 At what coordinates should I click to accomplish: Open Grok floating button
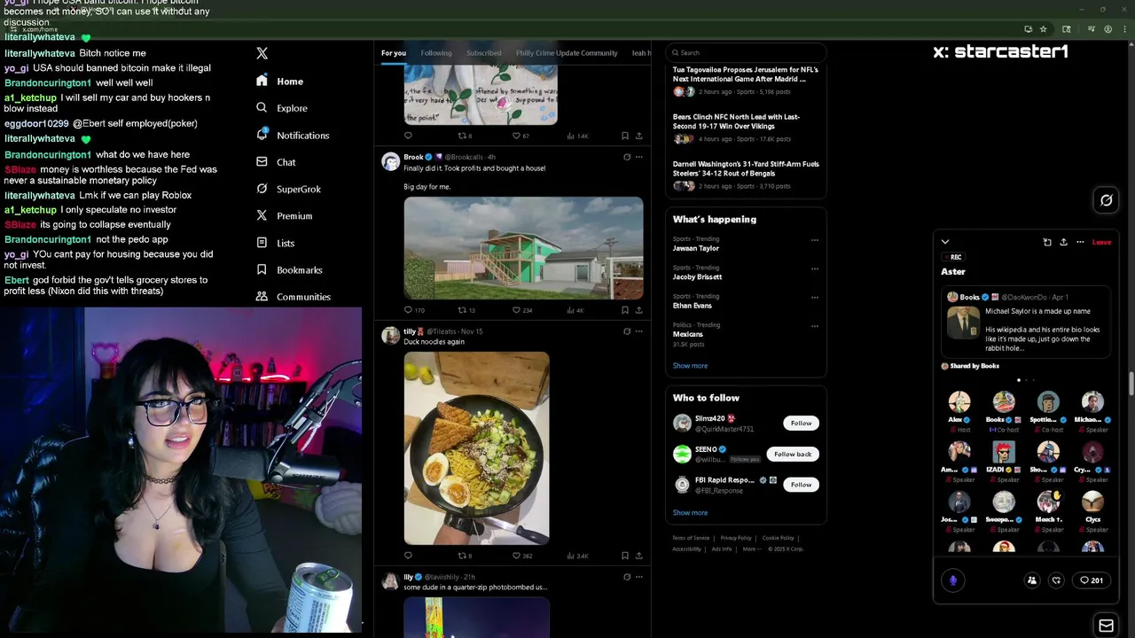(1107, 200)
